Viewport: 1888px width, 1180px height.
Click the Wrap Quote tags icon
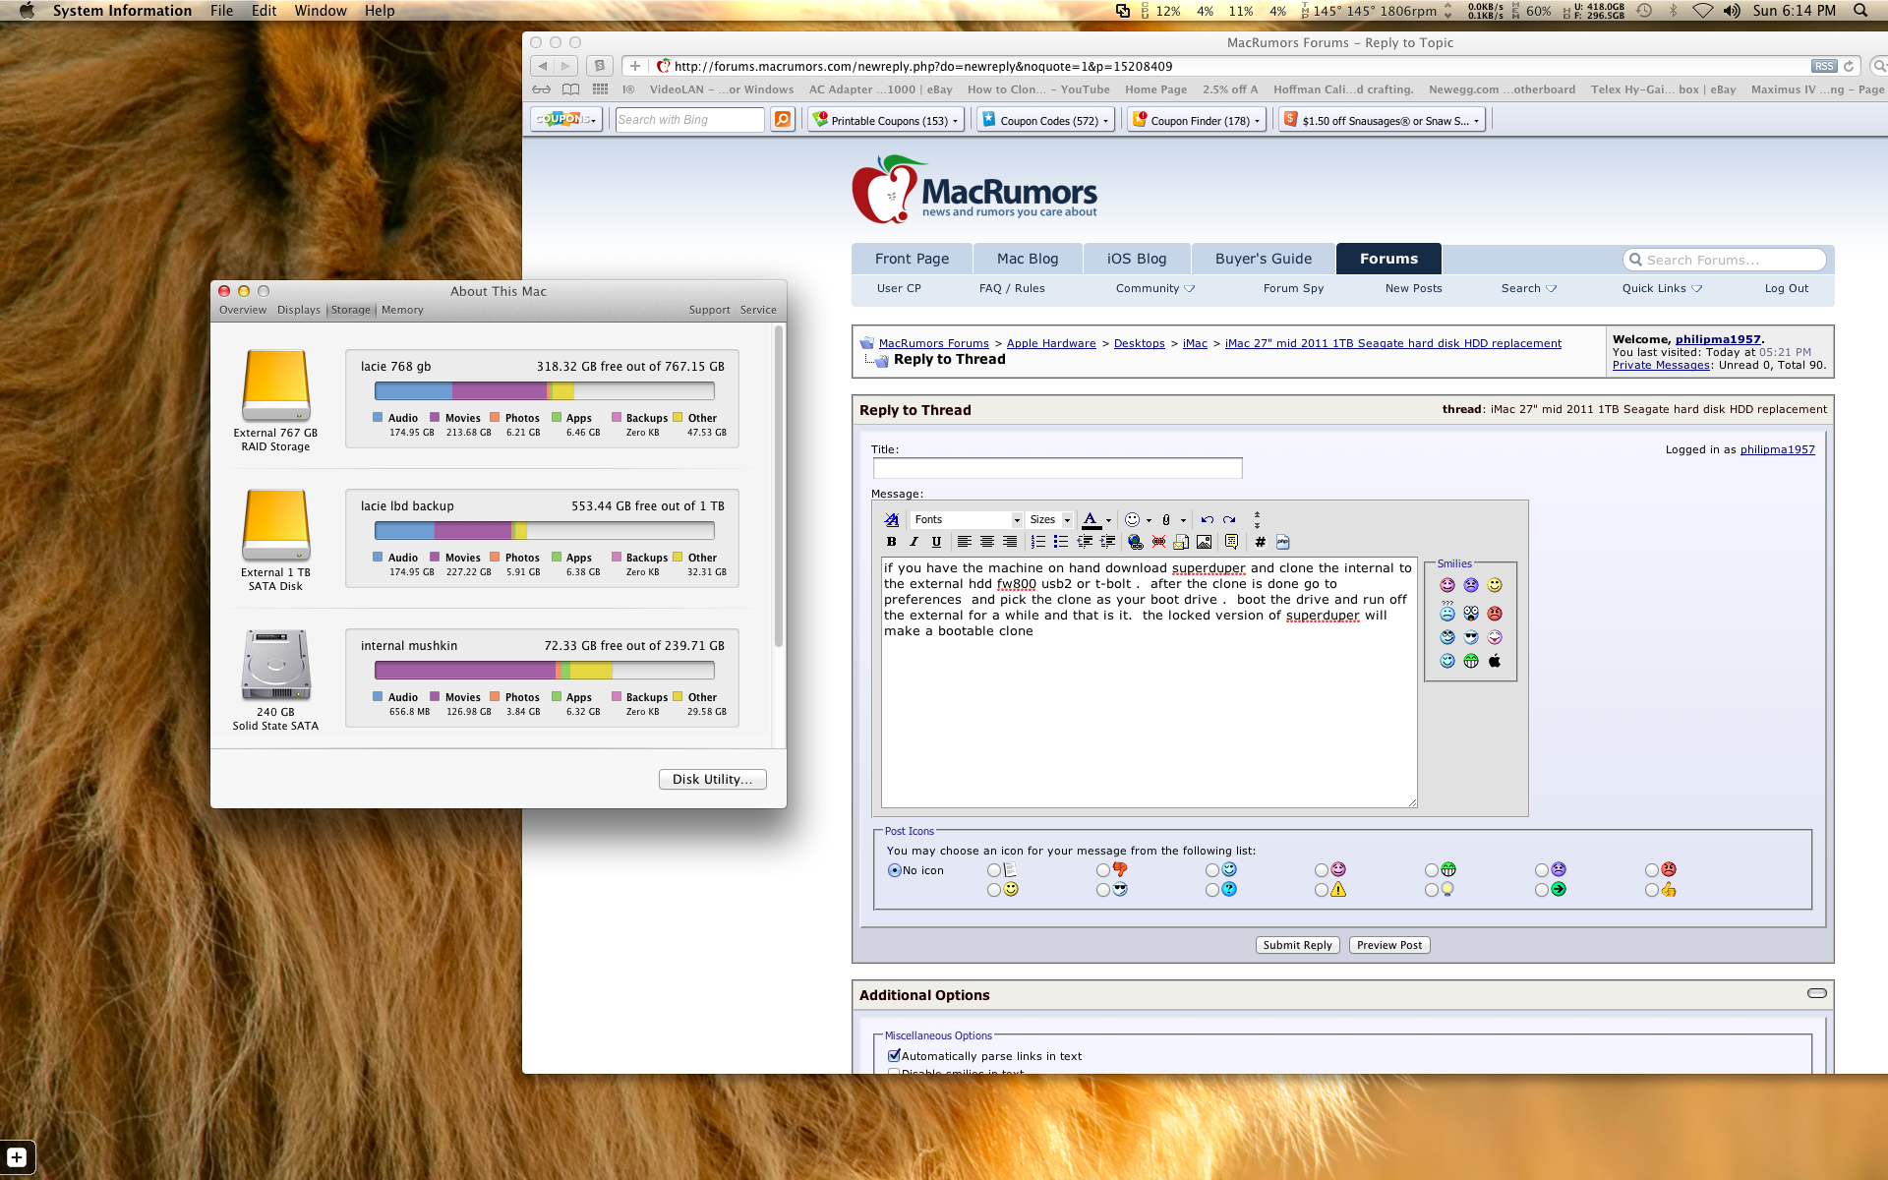(x=1231, y=542)
